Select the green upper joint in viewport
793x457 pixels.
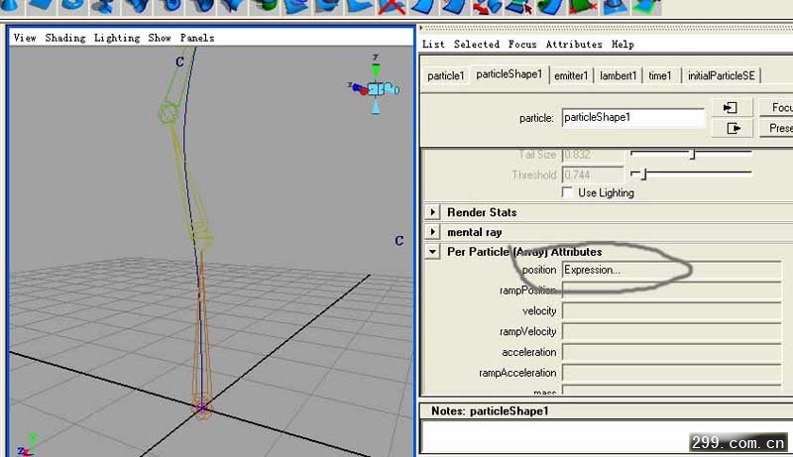pos(169,112)
